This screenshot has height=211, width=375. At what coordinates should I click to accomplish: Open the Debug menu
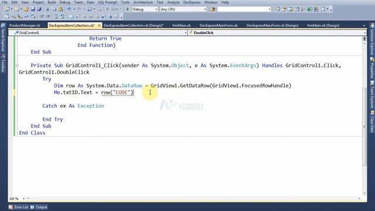coord(64,2)
